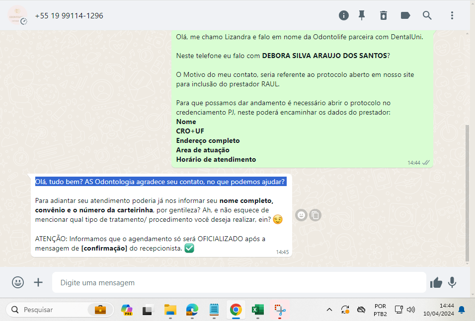Open the label tag icon
This screenshot has height=321, width=475.
[405, 15]
